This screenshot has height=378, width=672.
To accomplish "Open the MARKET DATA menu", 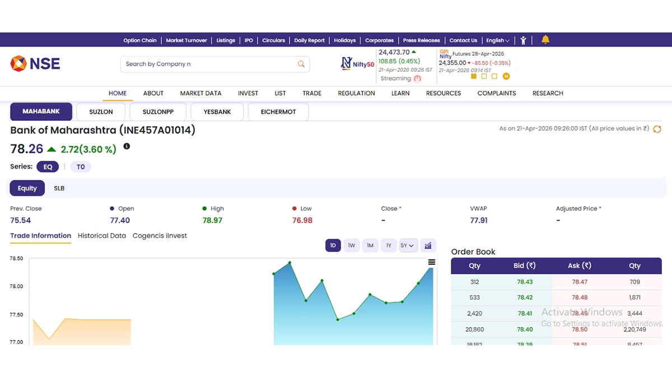I will pos(200,93).
